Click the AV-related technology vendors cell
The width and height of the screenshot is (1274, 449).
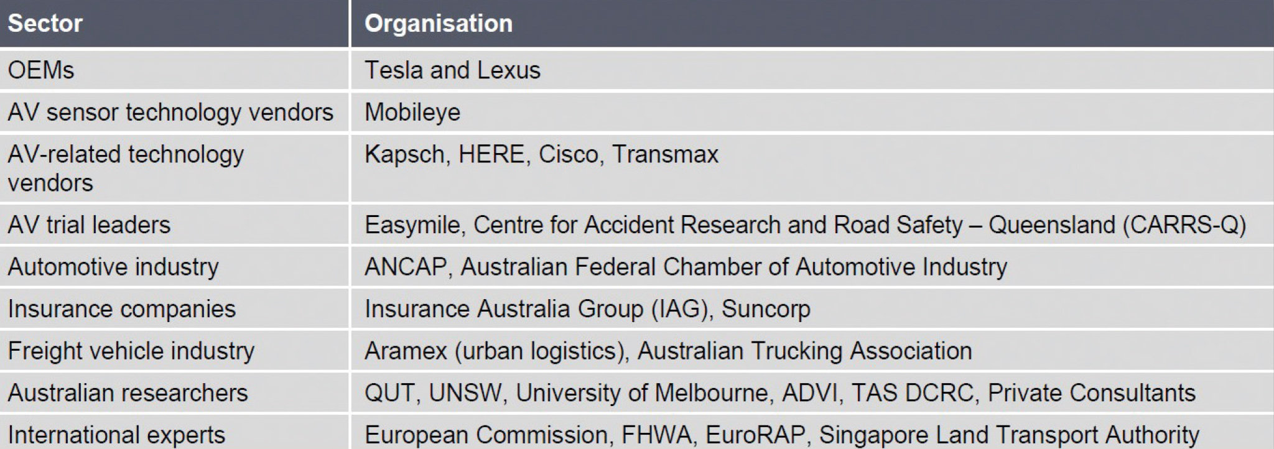tap(174, 168)
